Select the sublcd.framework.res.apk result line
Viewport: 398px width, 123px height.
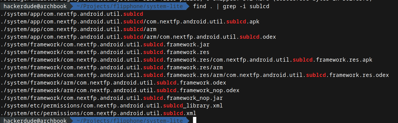(x=186, y=60)
